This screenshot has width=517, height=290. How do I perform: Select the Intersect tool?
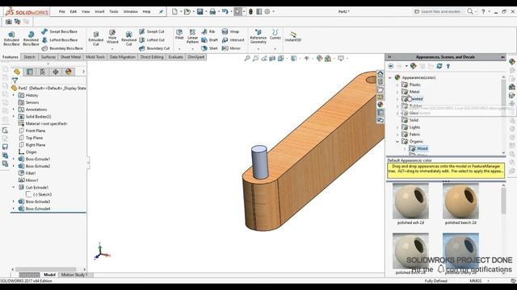pyautogui.click(x=233, y=39)
